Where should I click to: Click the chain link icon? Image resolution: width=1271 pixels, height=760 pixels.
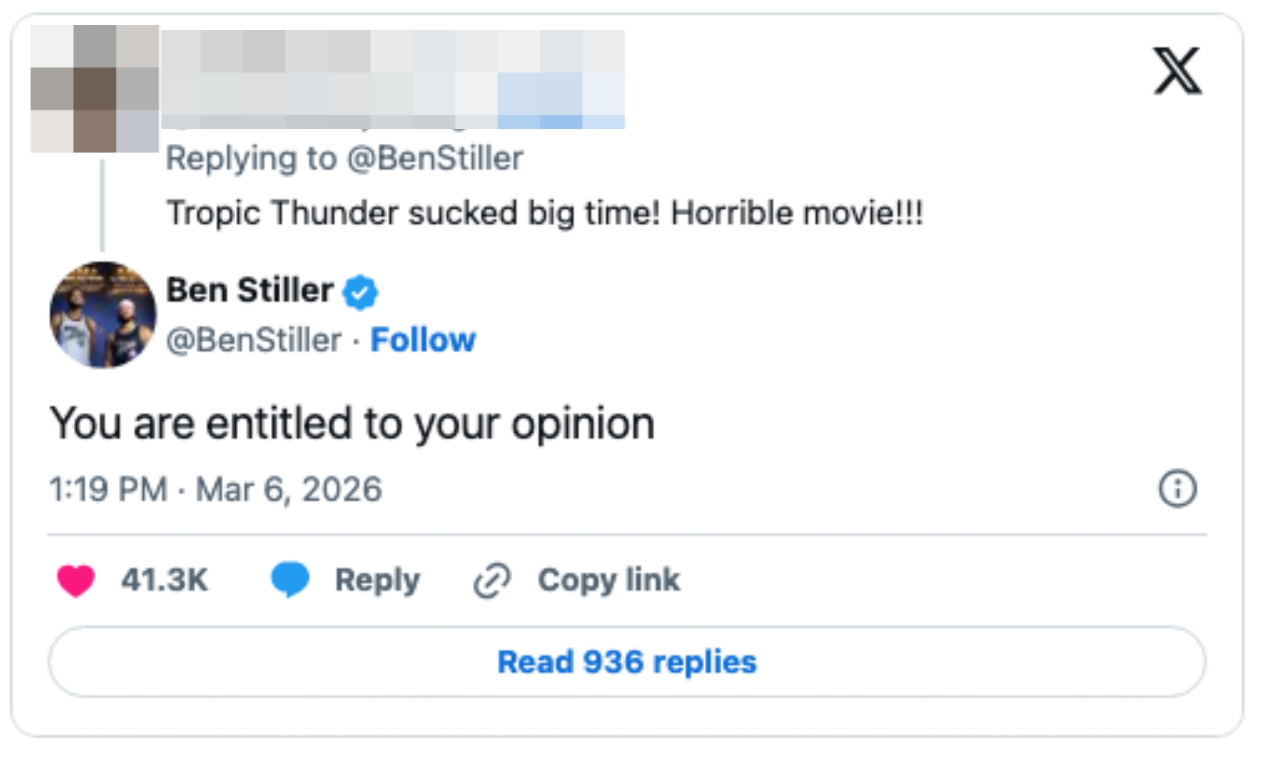pyautogui.click(x=492, y=580)
